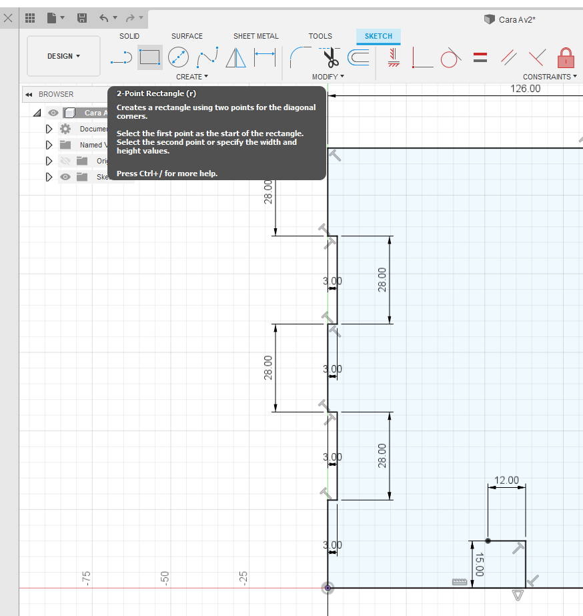The image size is (583, 616).
Task: Select the 2-Point Rectangle tool
Action: pyautogui.click(x=150, y=57)
